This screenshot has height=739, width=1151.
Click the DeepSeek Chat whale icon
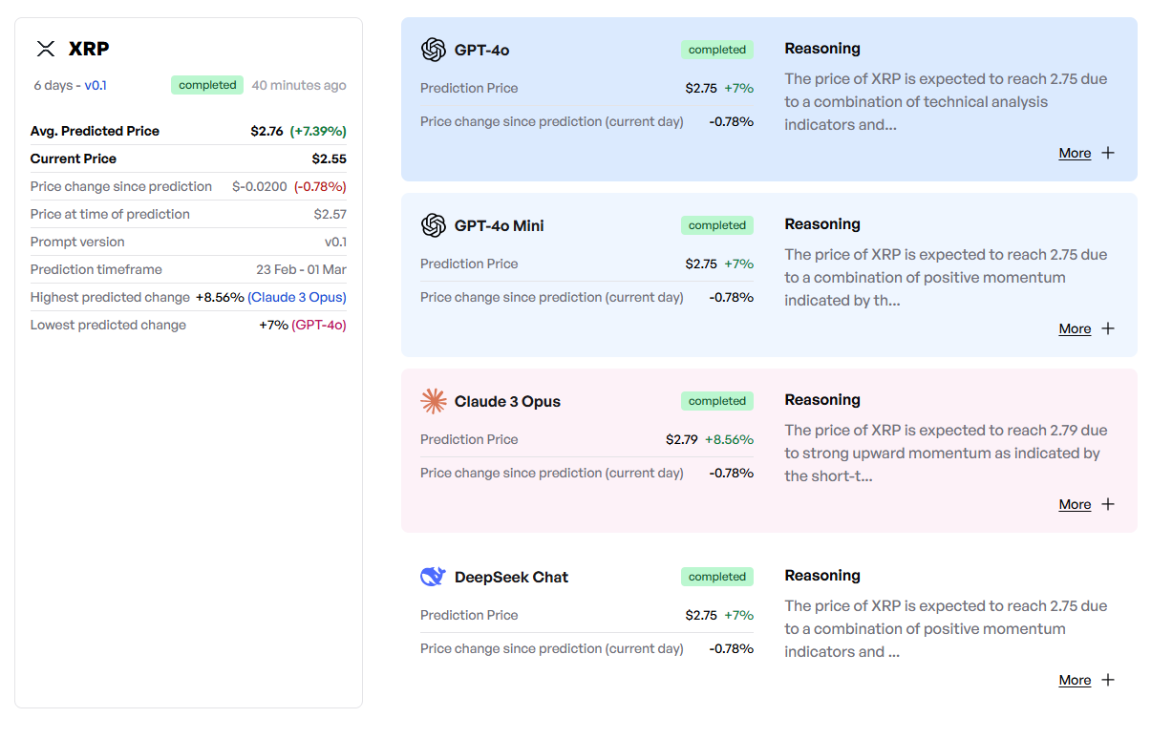click(434, 577)
